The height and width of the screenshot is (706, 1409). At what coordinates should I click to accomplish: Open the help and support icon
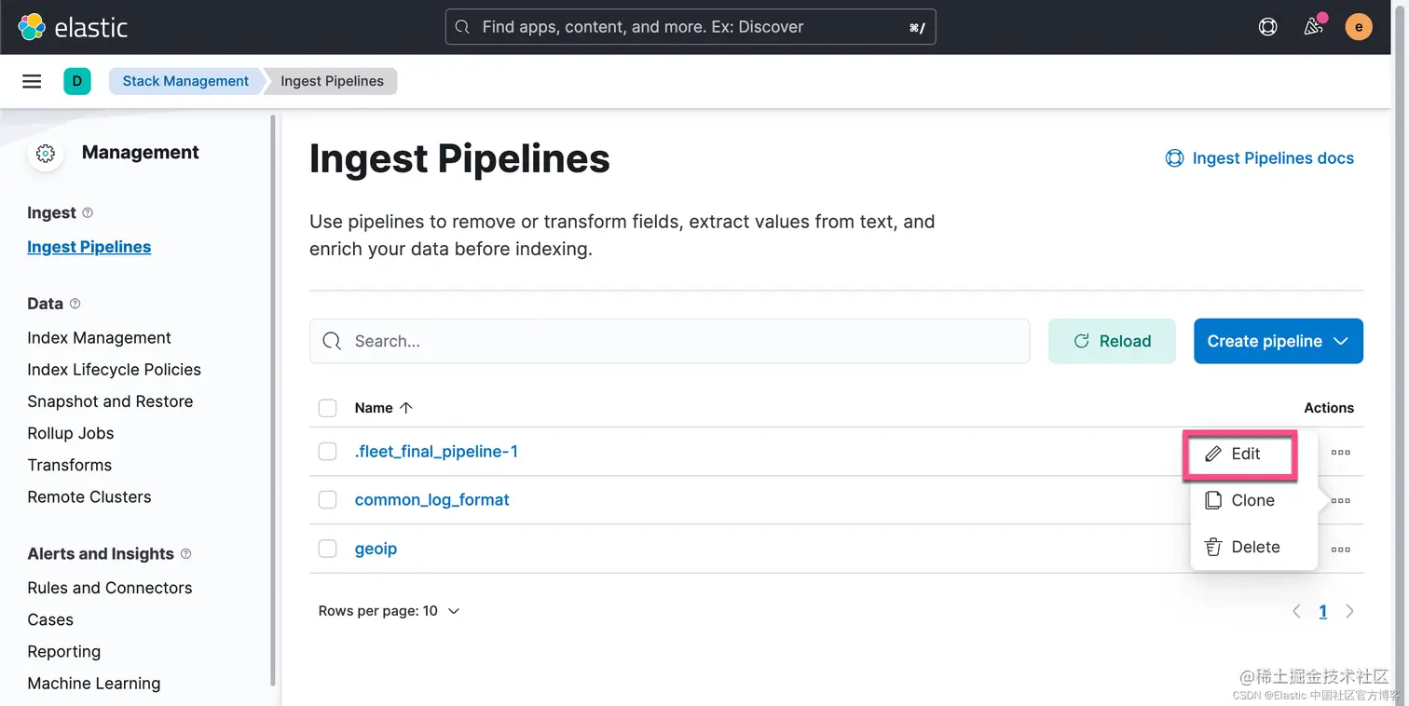tap(1267, 27)
